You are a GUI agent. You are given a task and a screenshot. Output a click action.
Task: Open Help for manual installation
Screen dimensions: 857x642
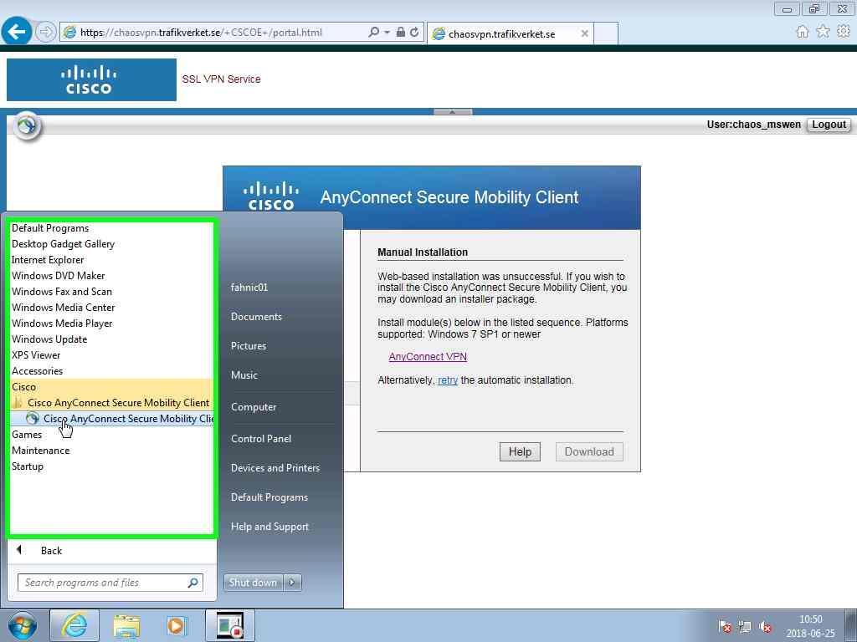[x=520, y=451]
